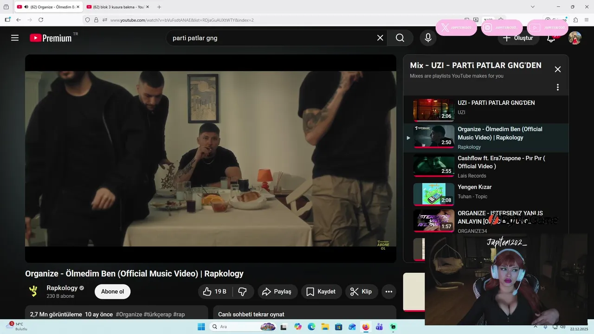This screenshot has height=334, width=594.
Task: Run search with magnifier button
Action: 400,38
